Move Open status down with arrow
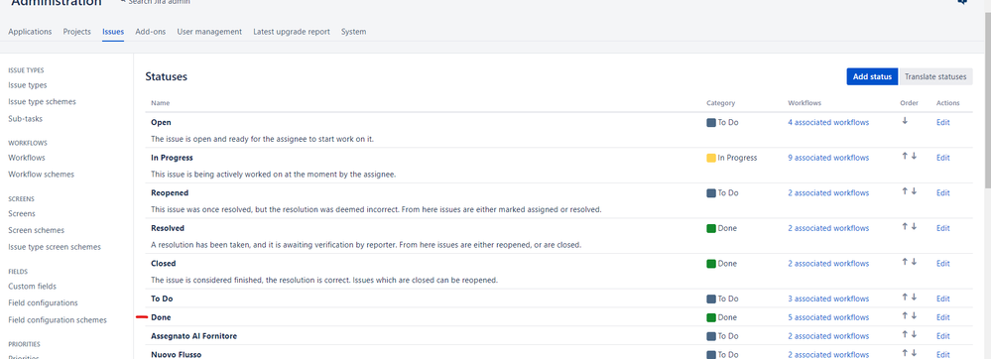Viewport: 991px width, 359px height. point(905,121)
